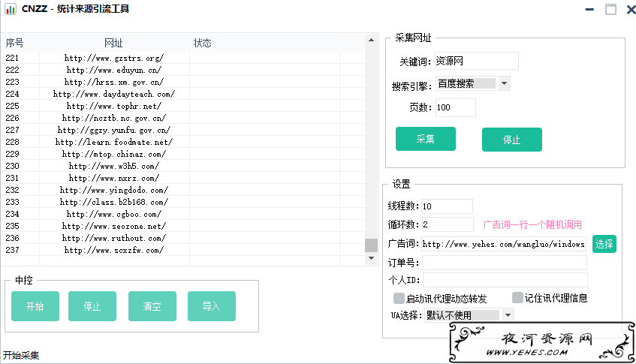Select row http://hrss.xm.gov.cn/
Image resolution: width=636 pixels, height=364 pixels.
tap(182, 82)
